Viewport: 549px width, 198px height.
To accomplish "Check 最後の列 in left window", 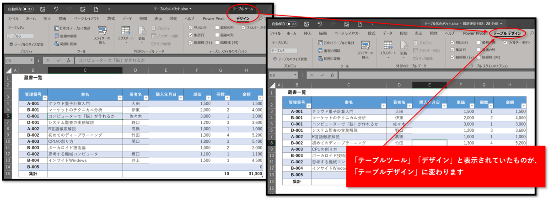I will point(216,35).
